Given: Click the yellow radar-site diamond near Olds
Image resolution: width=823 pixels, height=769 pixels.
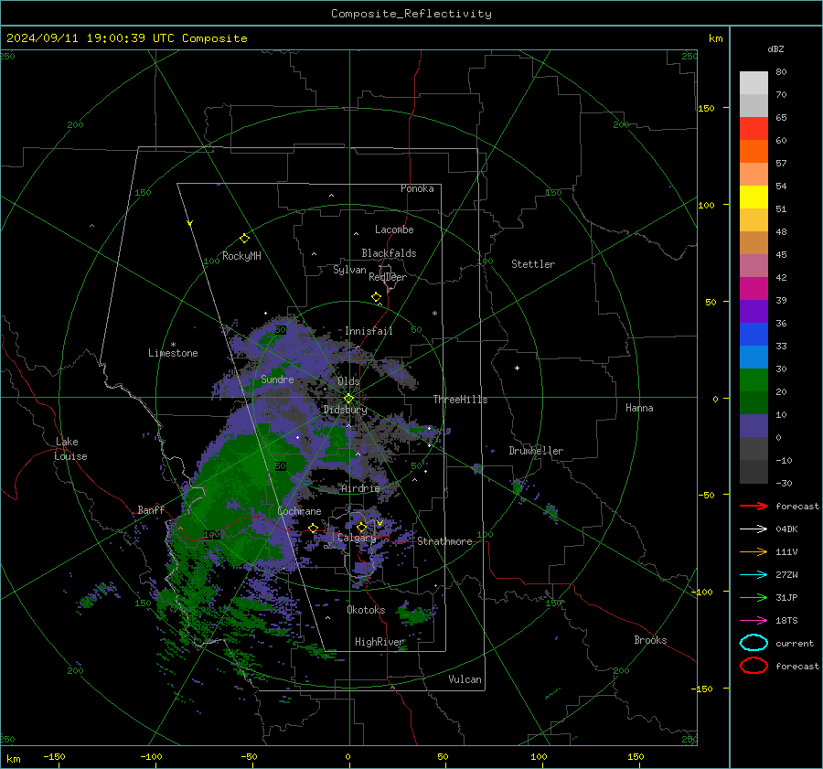Looking at the screenshot, I should click(348, 399).
